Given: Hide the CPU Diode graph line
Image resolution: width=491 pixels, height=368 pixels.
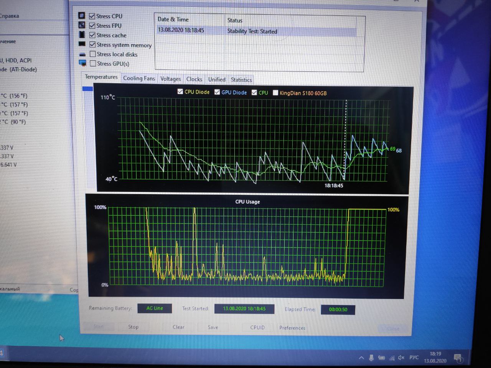Looking at the screenshot, I should (x=180, y=92).
